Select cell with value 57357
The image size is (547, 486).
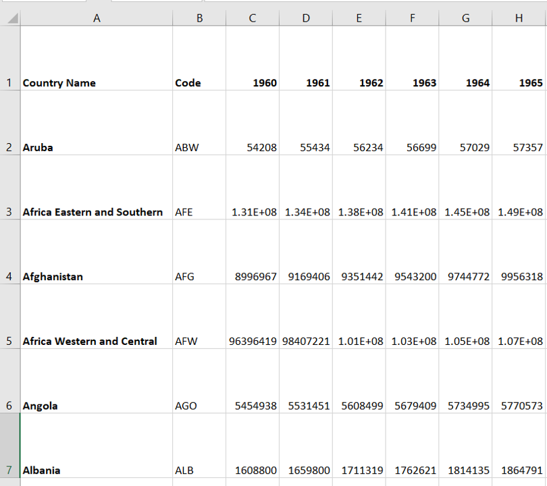pyautogui.click(x=519, y=123)
